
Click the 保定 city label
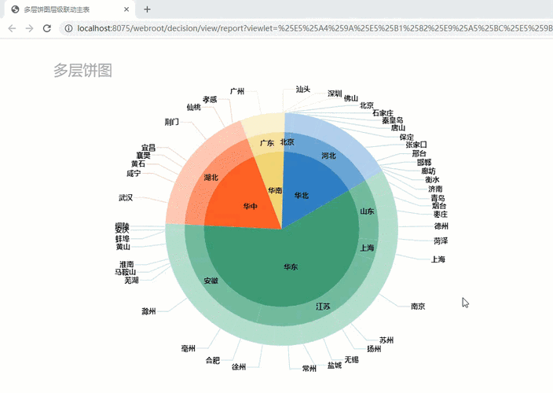(x=407, y=137)
